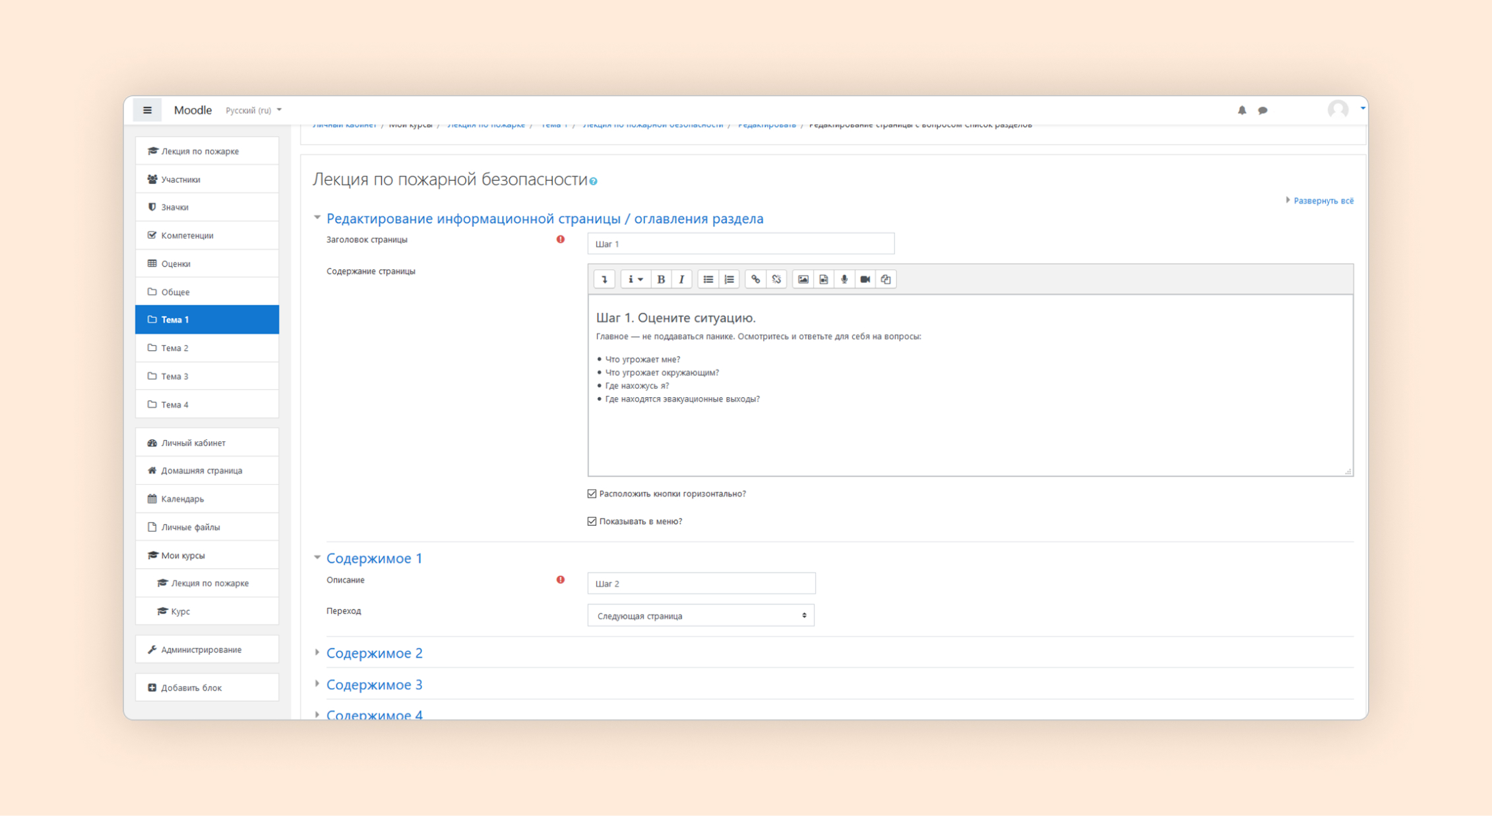This screenshot has width=1492, height=816.
Task: Click Добавить блок in sidebar
Action: 207,687
